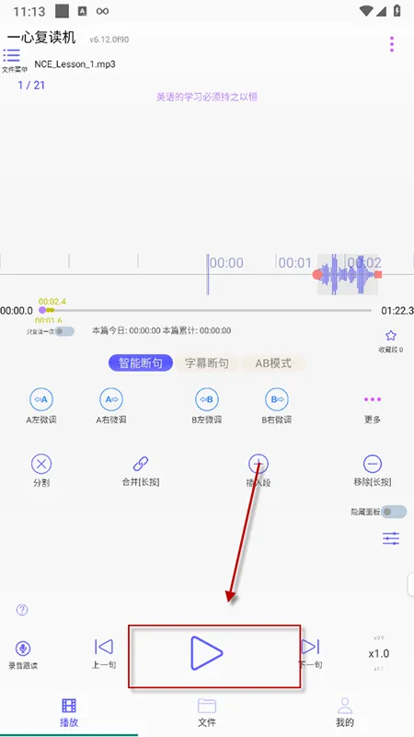The image size is (414, 737).
Task: Open the 文件菜单 list icon
Action: [x=11, y=55]
